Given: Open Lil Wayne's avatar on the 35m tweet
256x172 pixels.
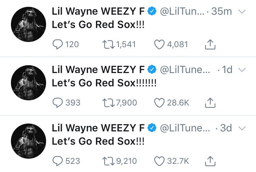Looking at the screenshot, I should point(29,24).
